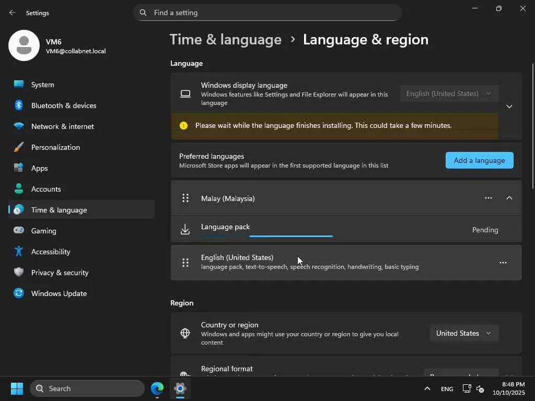The image size is (535, 401).
Task: Click the Regional format label
Action: [x=227, y=369]
